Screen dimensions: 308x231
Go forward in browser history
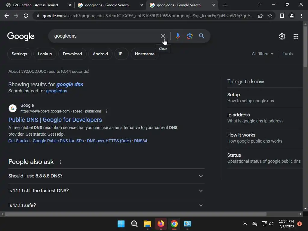coord(16,16)
